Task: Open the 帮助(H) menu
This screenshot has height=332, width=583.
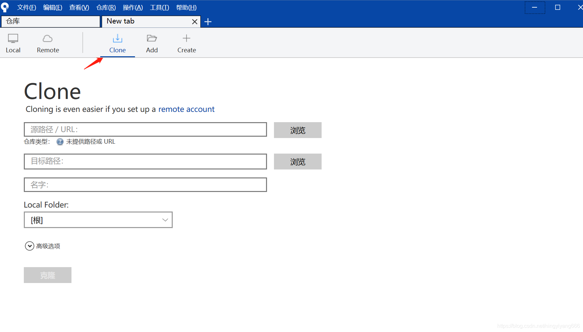Action: (186, 7)
